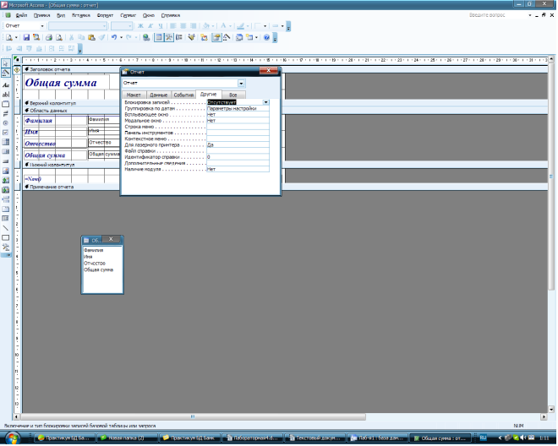Expand the line width dropdown arrow
This screenshot has width=558, height=446.
point(282,26)
